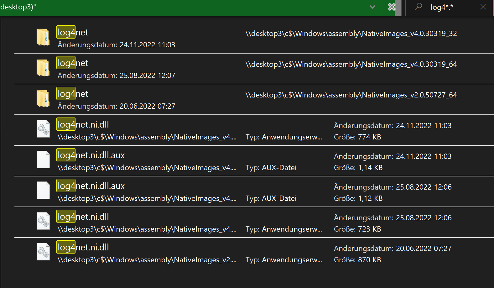
Task: Click path \\desktop3\c$\Windows\assembly\NativeImages_v4.0.30319_32
Action: [x=351, y=34]
